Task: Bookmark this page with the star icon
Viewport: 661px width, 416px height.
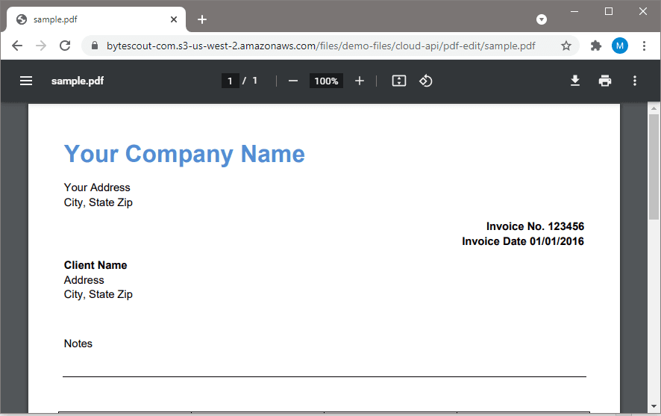Action: (566, 46)
